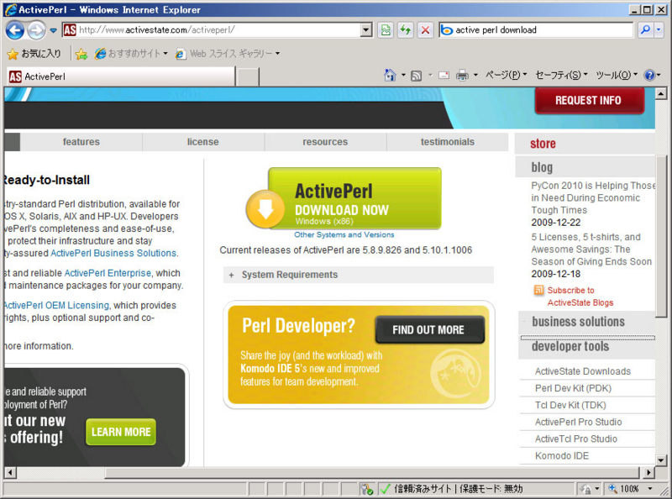The image size is (672, 499).
Task: Click the horizontal scrollbar right arrow
Action: pyautogui.click(x=648, y=472)
